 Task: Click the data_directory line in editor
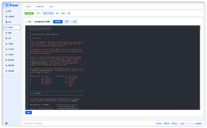click(54, 105)
